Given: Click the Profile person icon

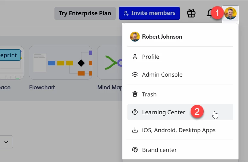Looking at the screenshot, I should click(x=135, y=57).
